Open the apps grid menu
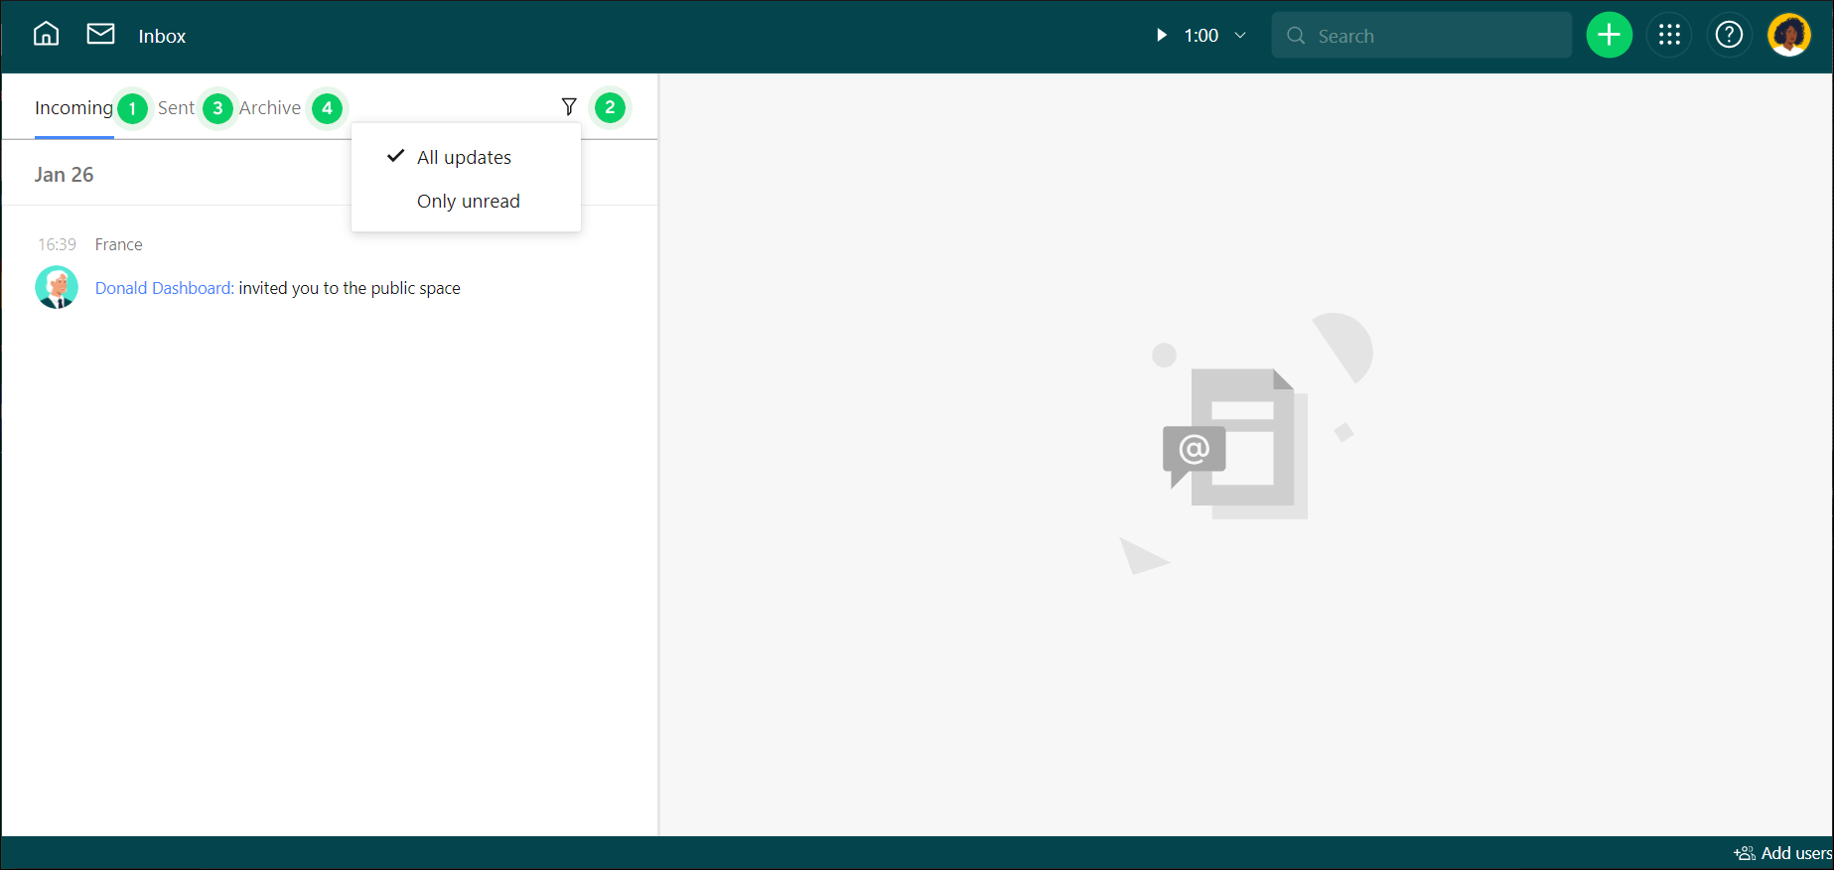The width and height of the screenshot is (1834, 870). click(x=1669, y=36)
